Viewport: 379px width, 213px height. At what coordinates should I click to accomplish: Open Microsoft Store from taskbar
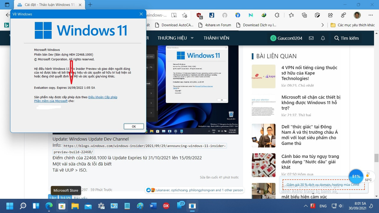pos(62,206)
